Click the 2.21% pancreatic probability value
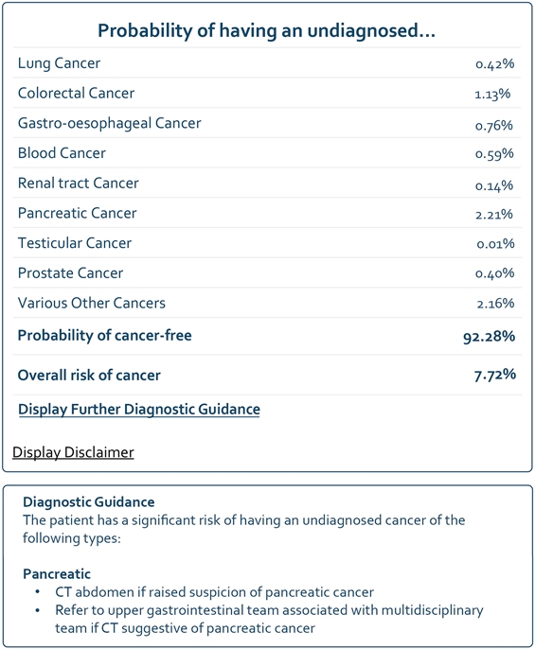This screenshot has width=535, height=649. coord(494,214)
